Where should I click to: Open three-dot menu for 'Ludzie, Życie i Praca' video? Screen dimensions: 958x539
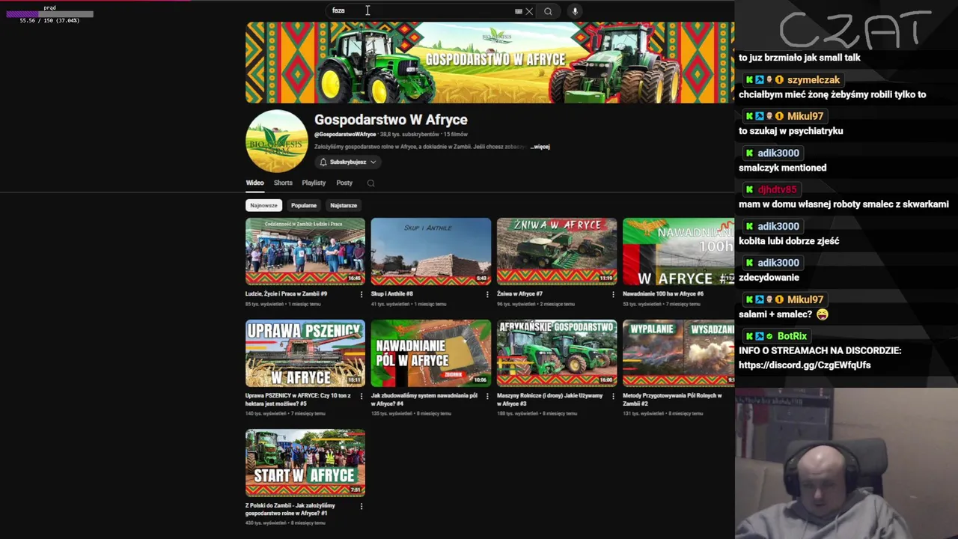361,295
